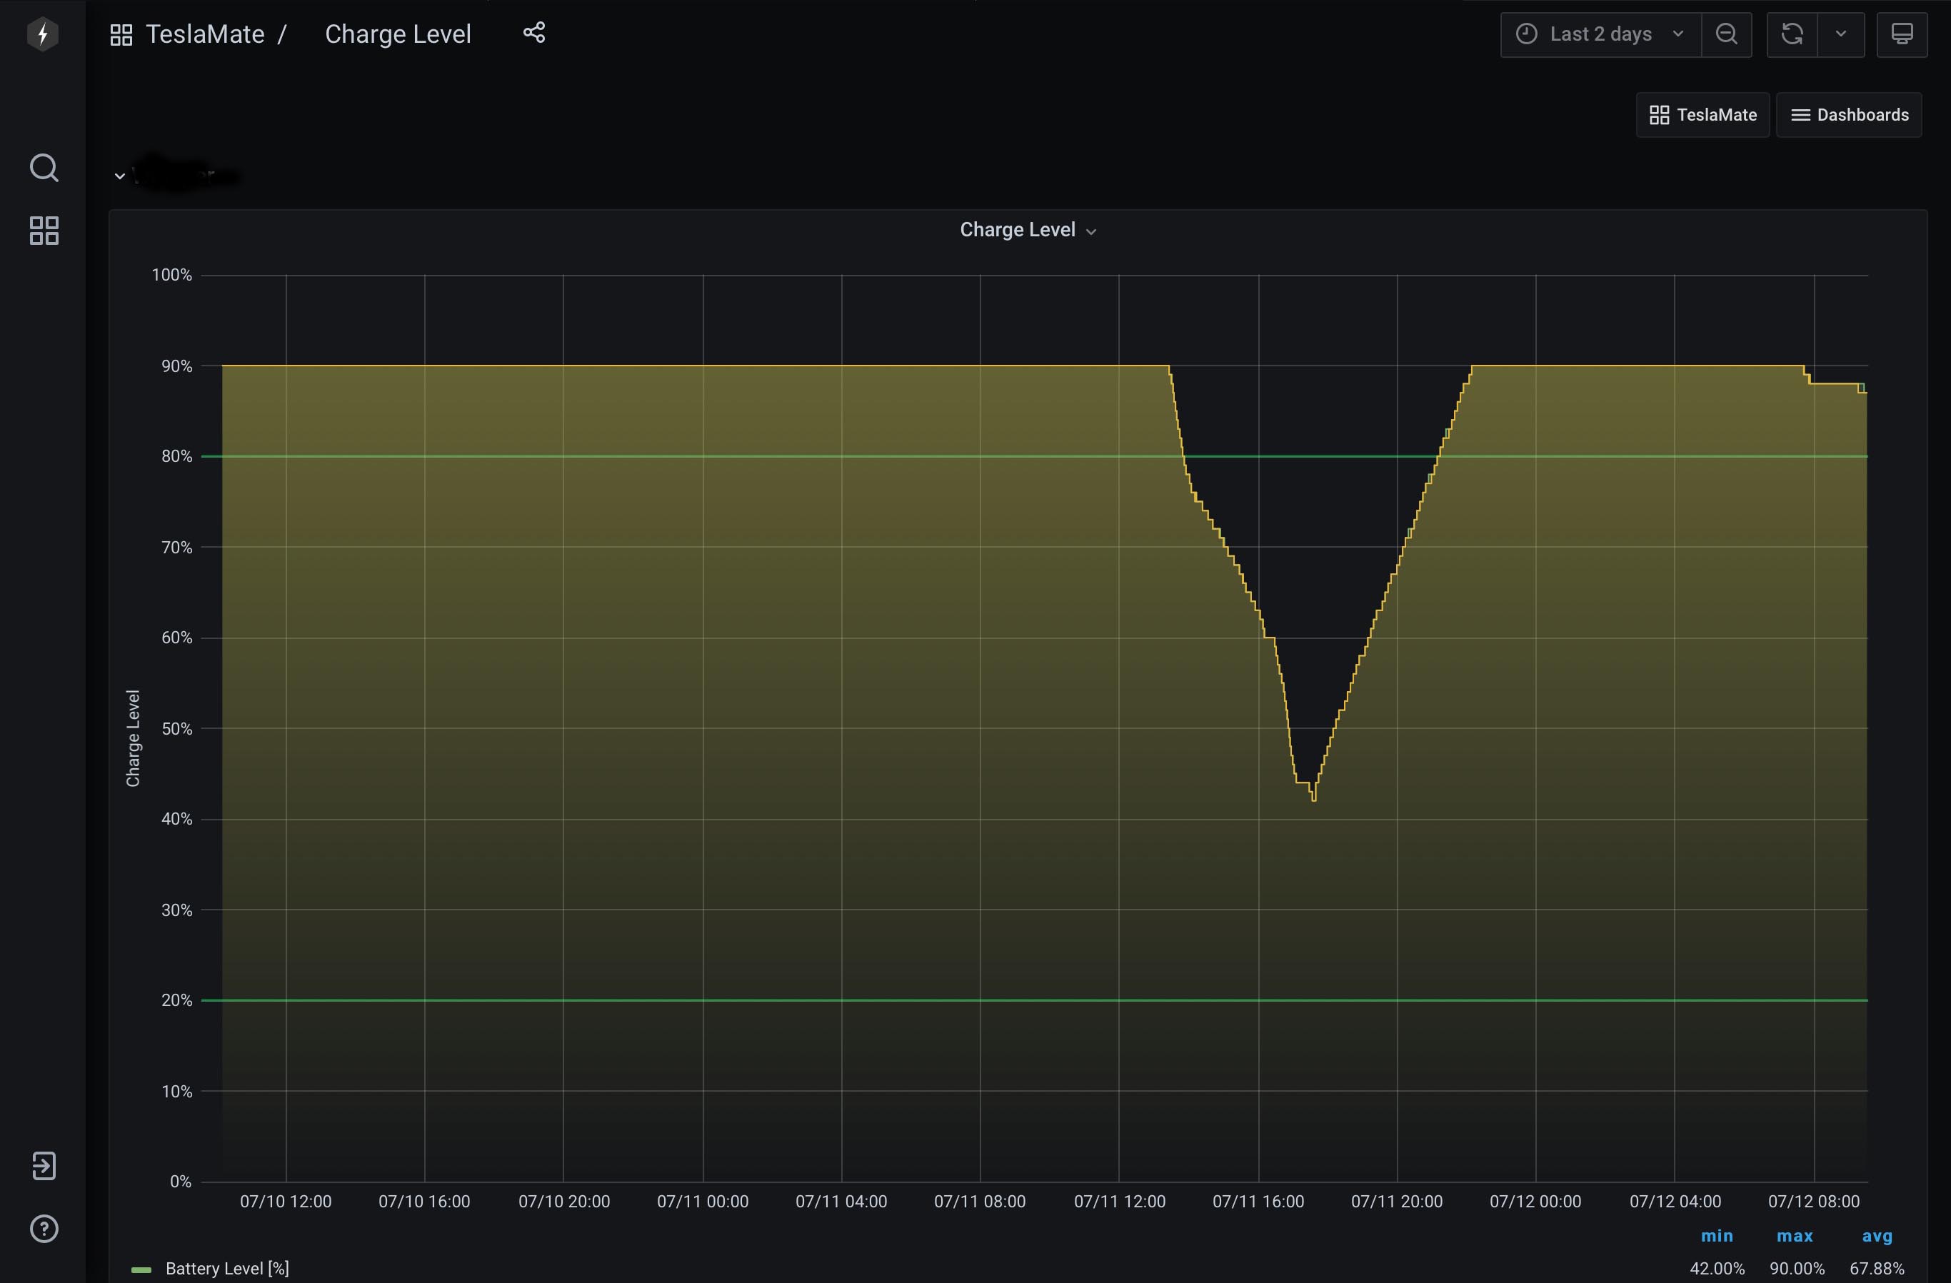This screenshot has height=1283, width=1951.
Task: Click the 67.88% avg value
Action: pyautogui.click(x=1877, y=1268)
